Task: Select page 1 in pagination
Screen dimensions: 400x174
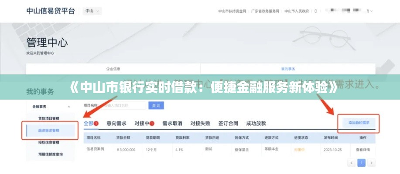Action: 362,163
